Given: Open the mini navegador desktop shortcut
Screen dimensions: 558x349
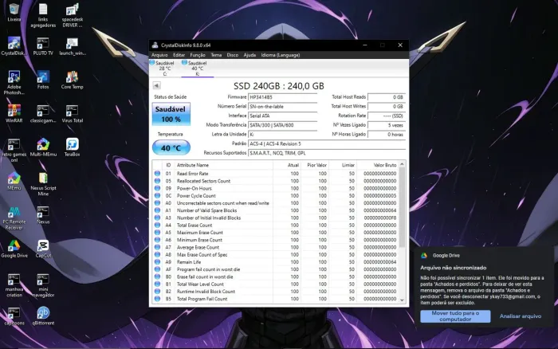Looking at the screenshot, I should (43, 285).
